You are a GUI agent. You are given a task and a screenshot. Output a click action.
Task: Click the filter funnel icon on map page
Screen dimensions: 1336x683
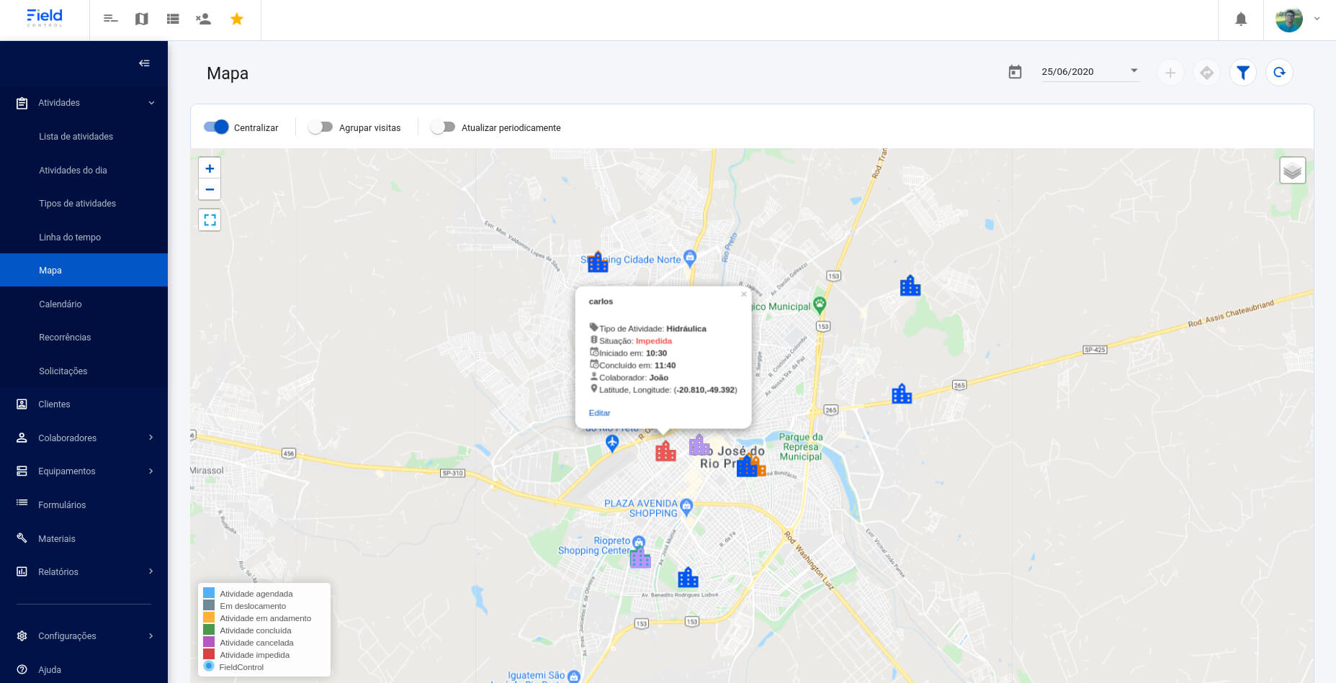(x=1242, y=72)
